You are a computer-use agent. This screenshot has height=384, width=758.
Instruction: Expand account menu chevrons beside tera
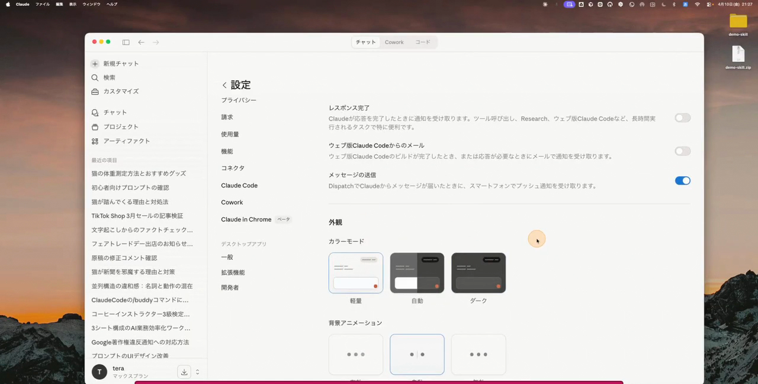pyautogui.click(x=197, y=372)
